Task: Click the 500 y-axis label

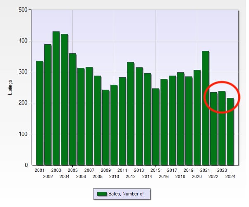Action: (23, 10)
